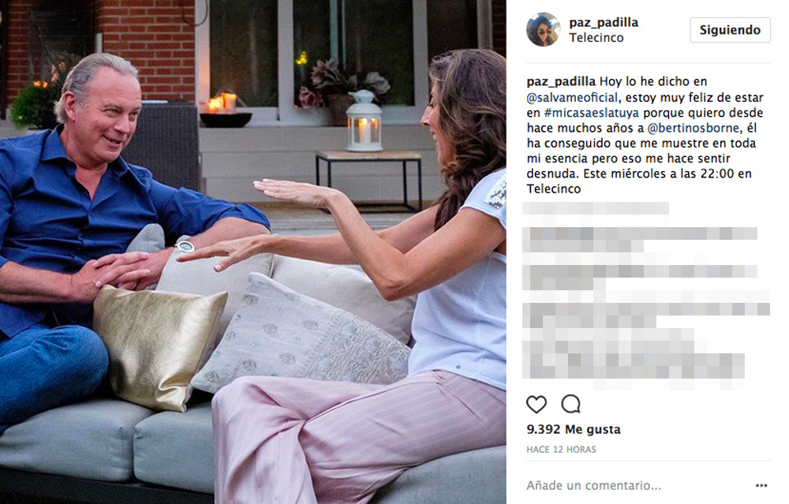Click the heart like icon
The image size is (789, 504).
pos(537,404)
